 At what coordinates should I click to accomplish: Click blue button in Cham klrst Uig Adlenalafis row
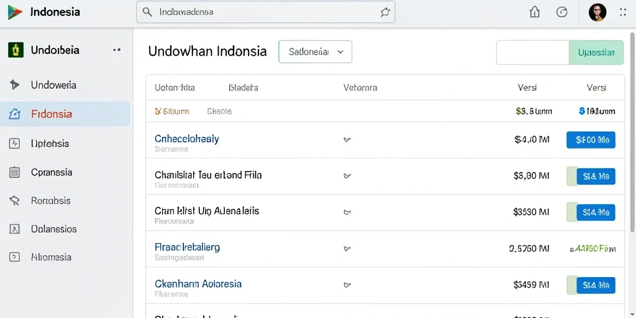[x=596, y=212]
